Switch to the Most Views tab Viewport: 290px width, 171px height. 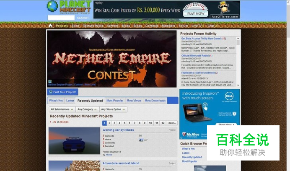(x=134, y=101)
